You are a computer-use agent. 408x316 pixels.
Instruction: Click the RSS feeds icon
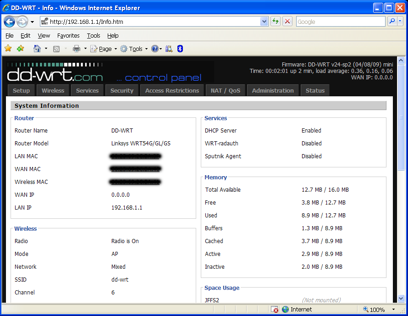(56, 49)
